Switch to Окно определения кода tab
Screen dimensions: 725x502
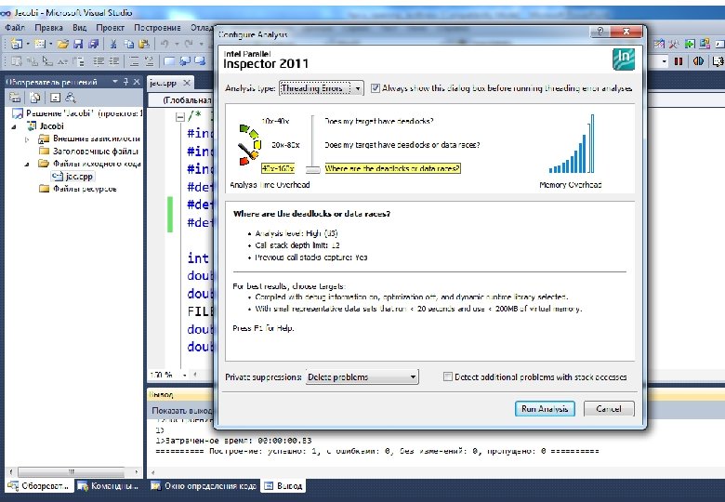(204, 486)
